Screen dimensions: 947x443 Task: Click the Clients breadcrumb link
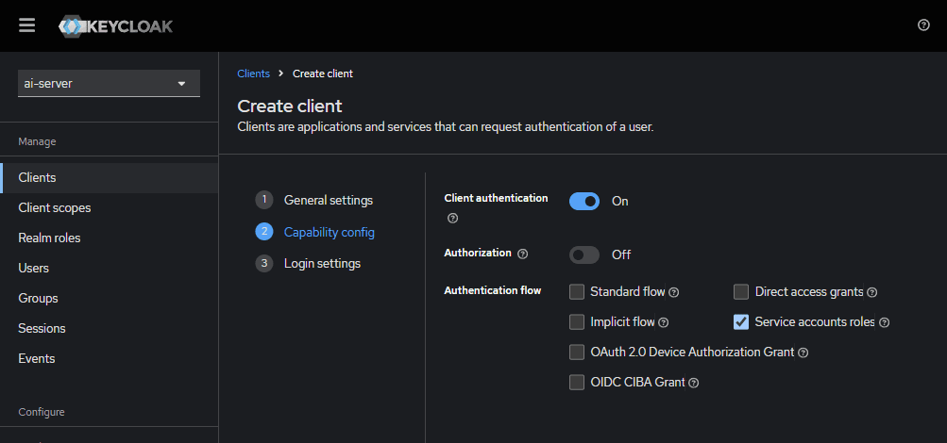click(254, 74)
